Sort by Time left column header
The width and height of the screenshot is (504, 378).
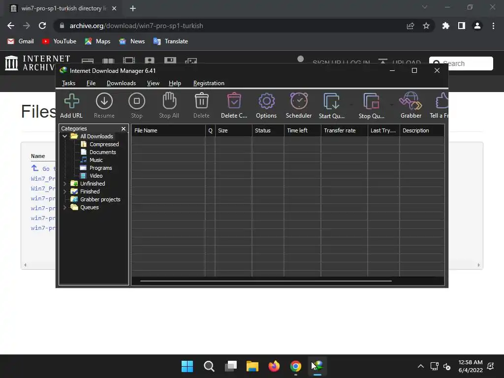tap(302, 130)
